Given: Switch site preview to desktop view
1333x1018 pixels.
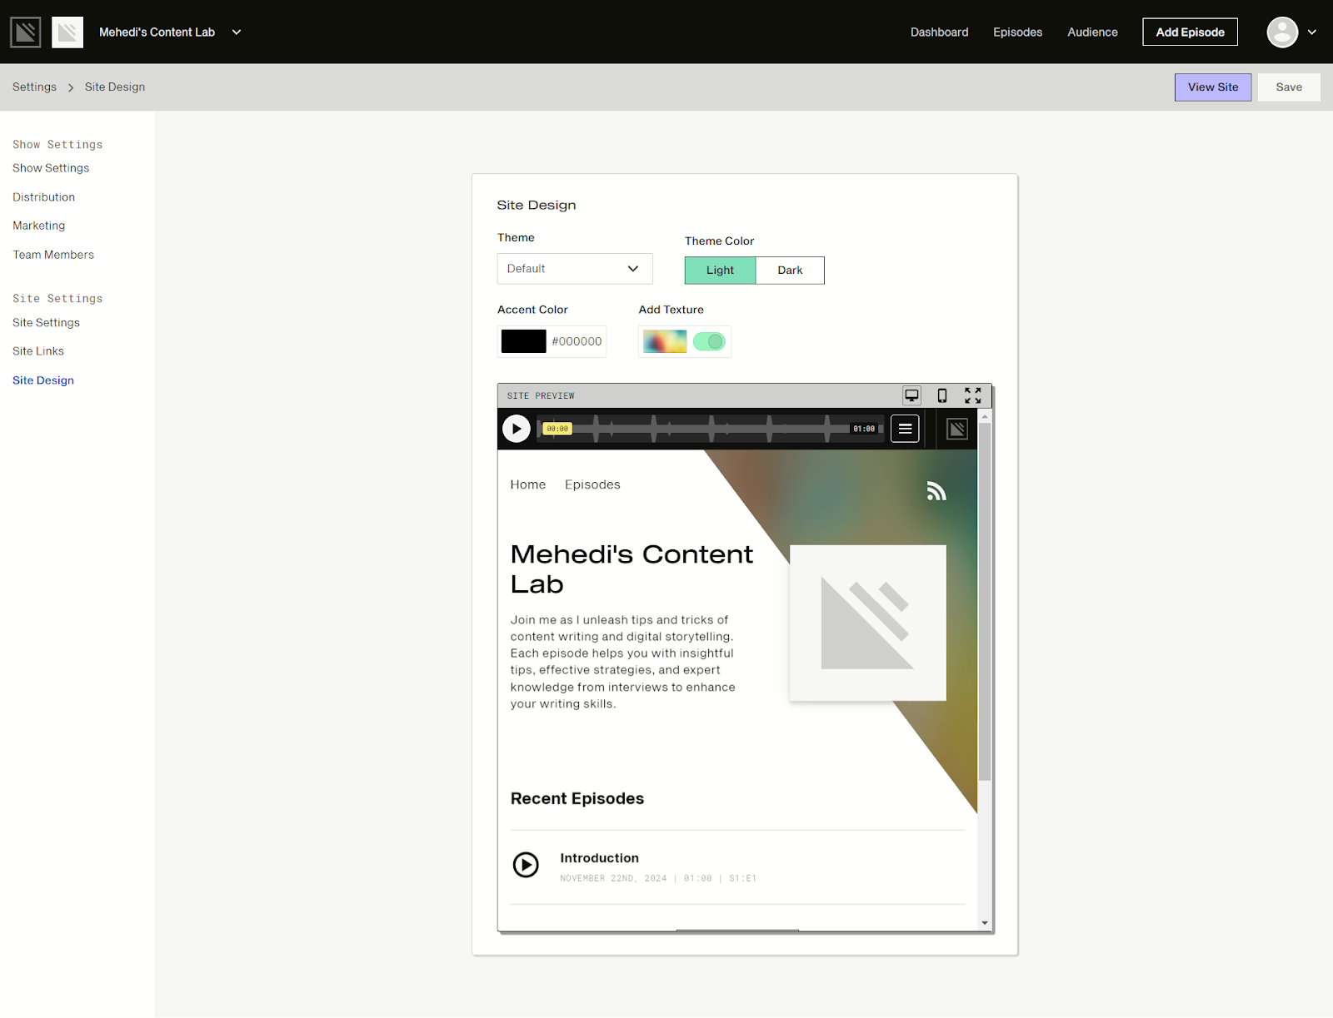Looking at the screenshot, I should 911,395.
